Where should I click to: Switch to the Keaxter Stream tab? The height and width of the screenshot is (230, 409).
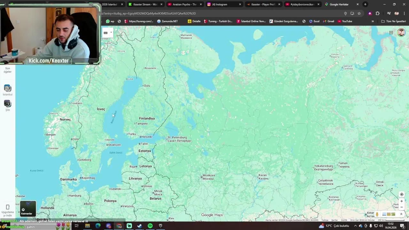[x=145, y=4]
